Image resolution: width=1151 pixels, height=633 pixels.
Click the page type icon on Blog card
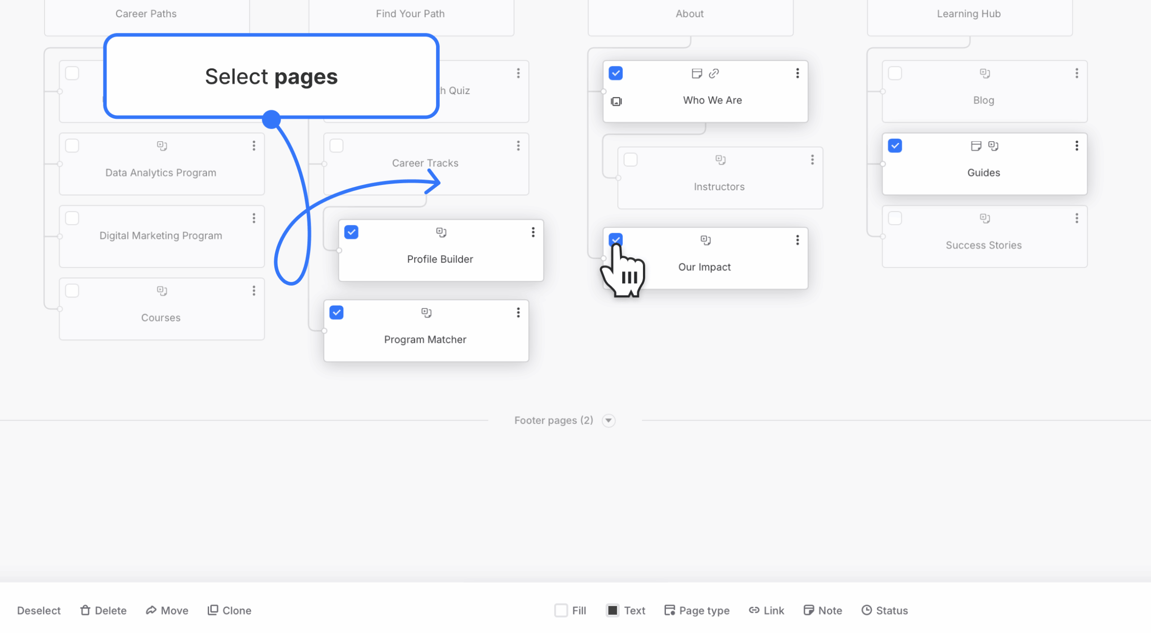985,73
